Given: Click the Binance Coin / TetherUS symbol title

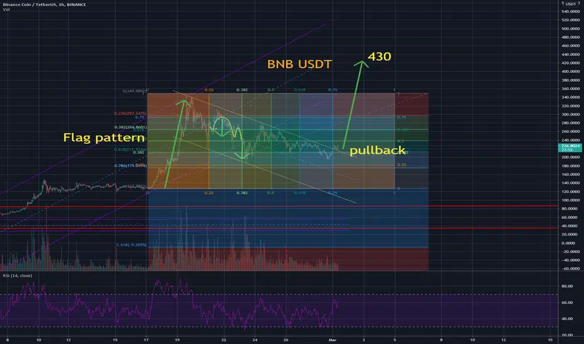Looking at the screenshot, I should tap(44, 4).
